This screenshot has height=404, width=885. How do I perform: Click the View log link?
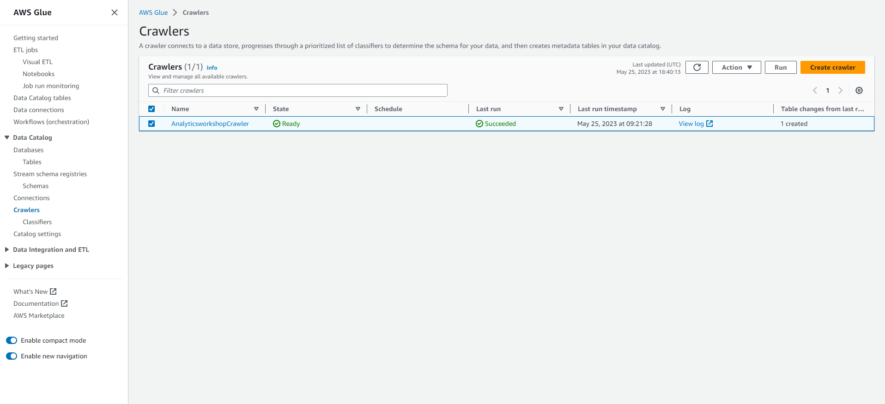pos(691,124)
